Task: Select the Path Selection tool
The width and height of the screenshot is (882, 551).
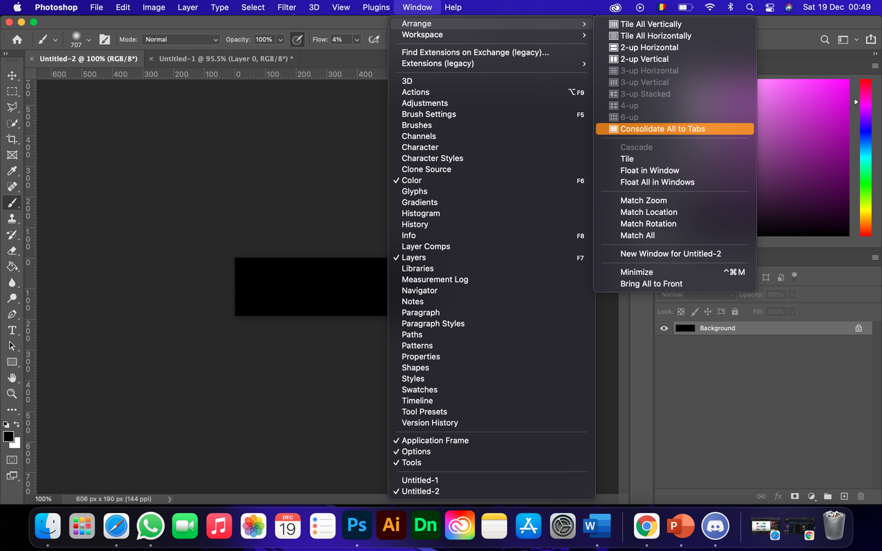Action: (x=12, y=346)
